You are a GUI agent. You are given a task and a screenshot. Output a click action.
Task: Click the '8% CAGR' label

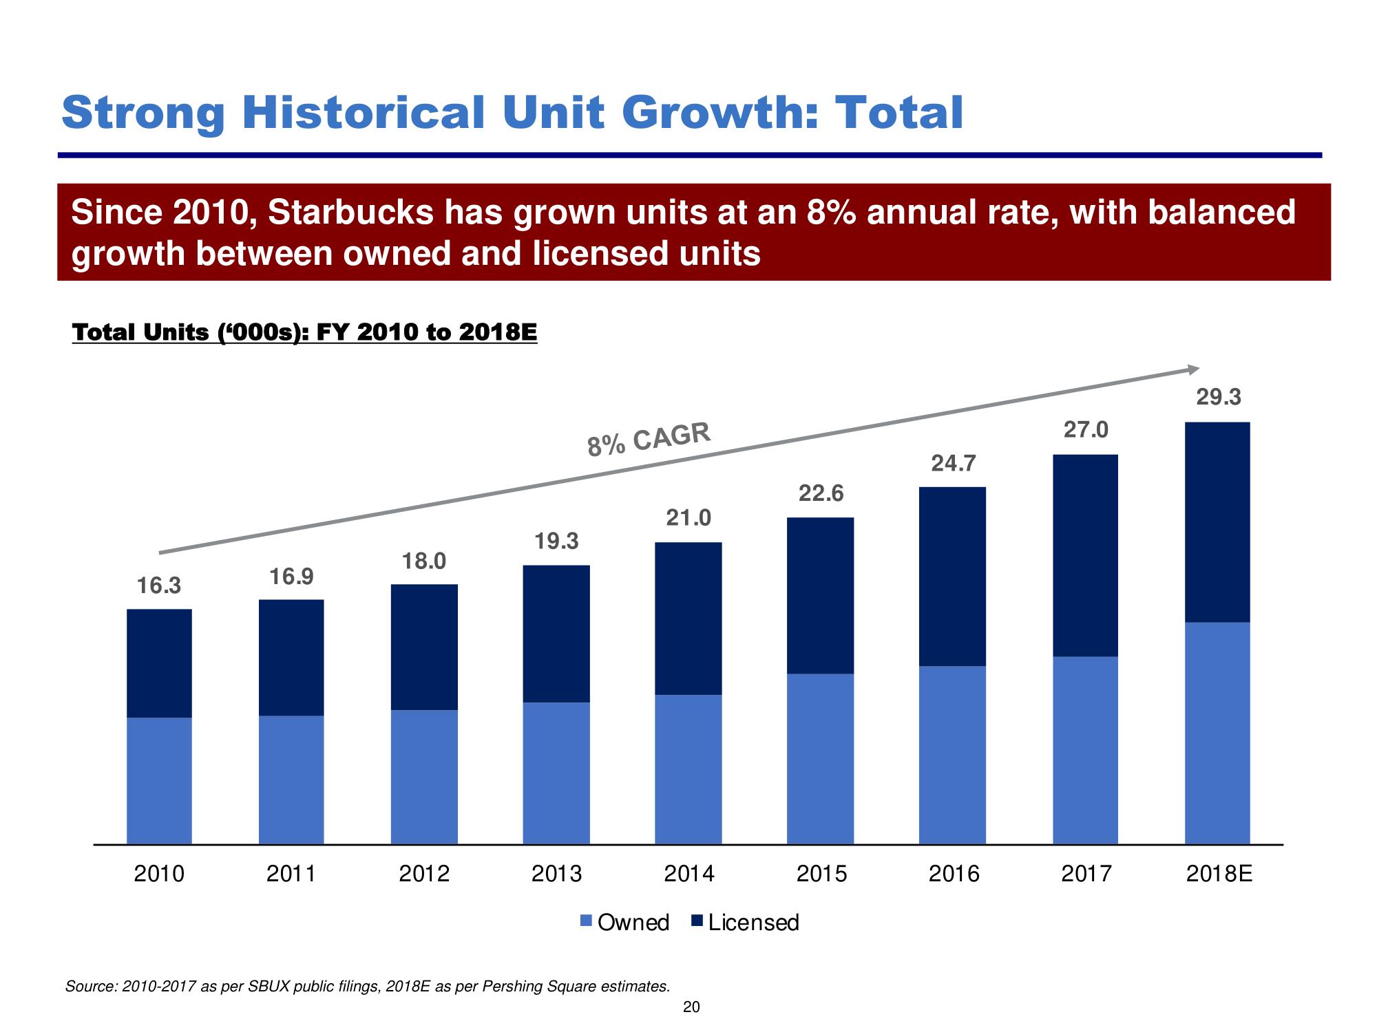[x=649, y=440]
